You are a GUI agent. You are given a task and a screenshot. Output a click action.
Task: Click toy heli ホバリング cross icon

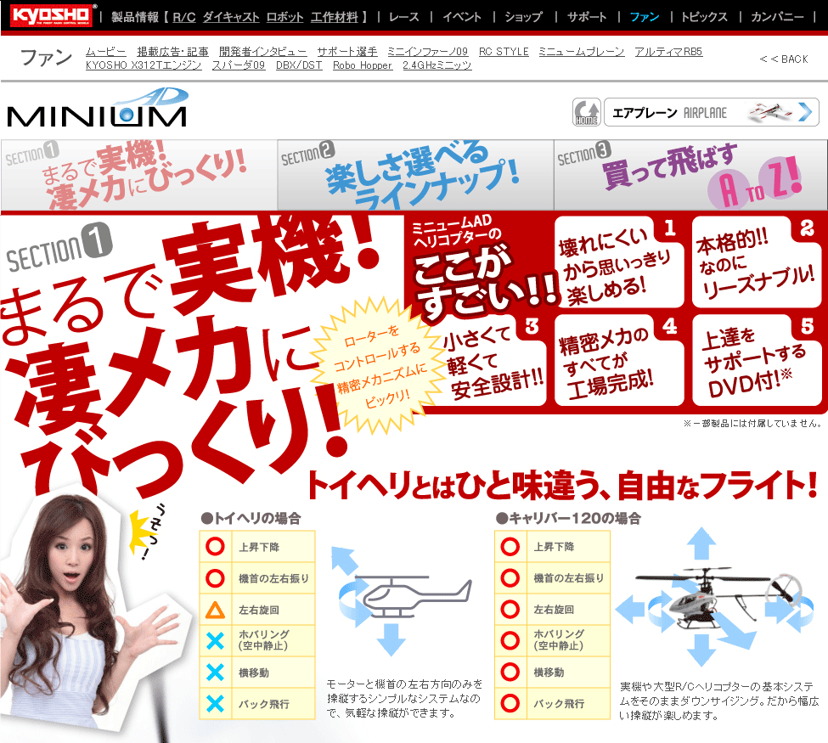215,640
